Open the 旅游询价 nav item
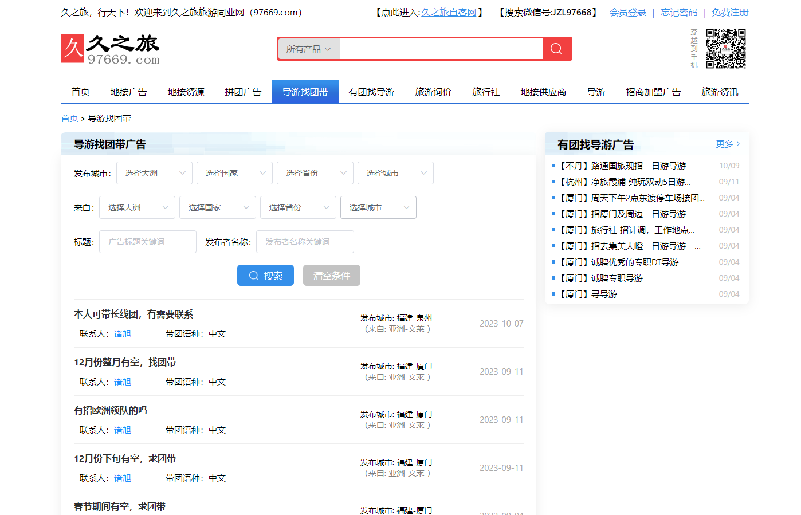 point(434,92)
